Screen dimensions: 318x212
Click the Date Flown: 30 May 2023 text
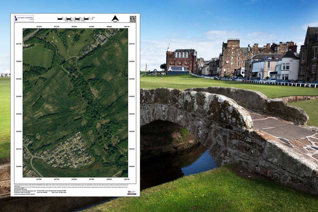pyautogui.click(x=59, y=193)
